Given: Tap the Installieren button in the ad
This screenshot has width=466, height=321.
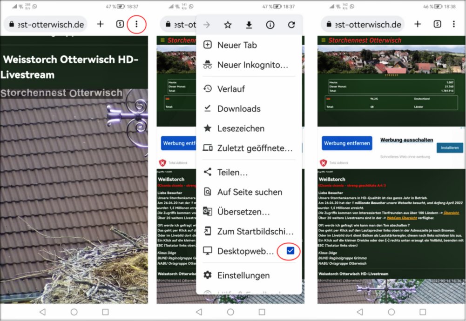Looking at the screenshot, I should pyautogui.click(x=449, y=147).
